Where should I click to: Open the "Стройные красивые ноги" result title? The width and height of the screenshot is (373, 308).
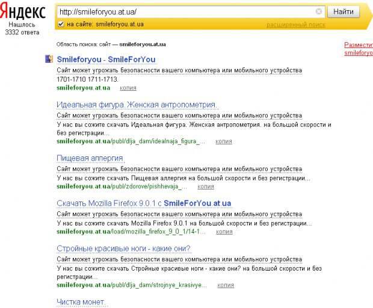(x=123, y=248)
